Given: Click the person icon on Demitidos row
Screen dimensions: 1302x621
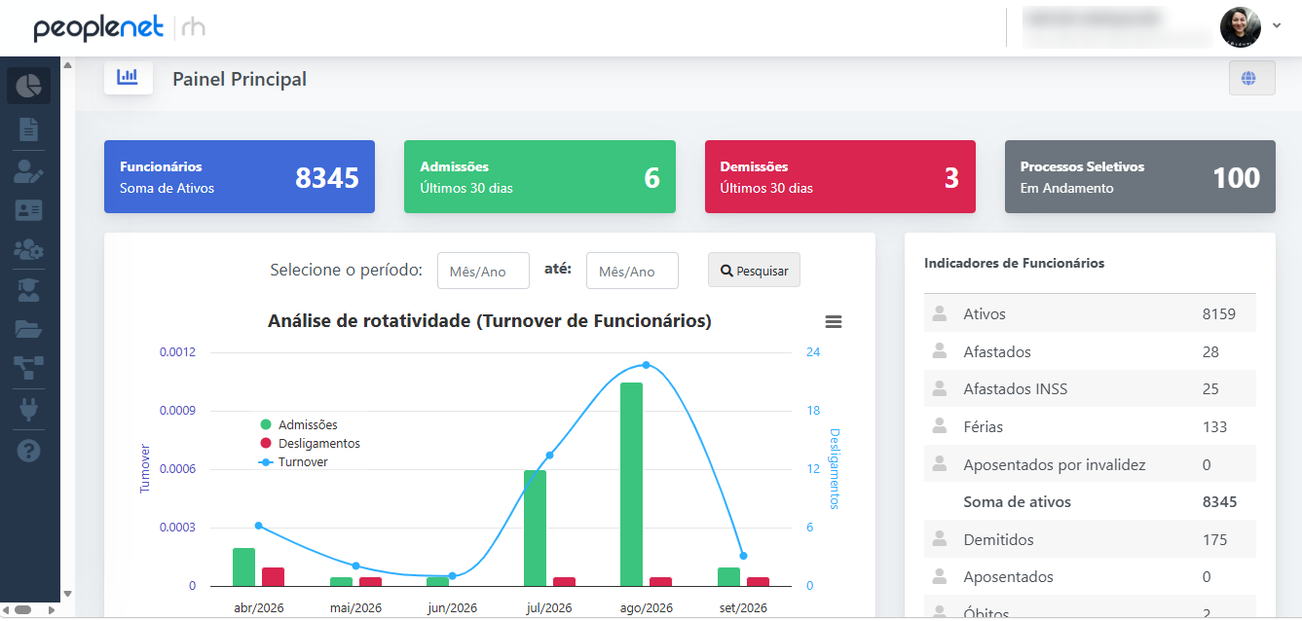Looking at the screenshot, I should click(x=940, y=538).
